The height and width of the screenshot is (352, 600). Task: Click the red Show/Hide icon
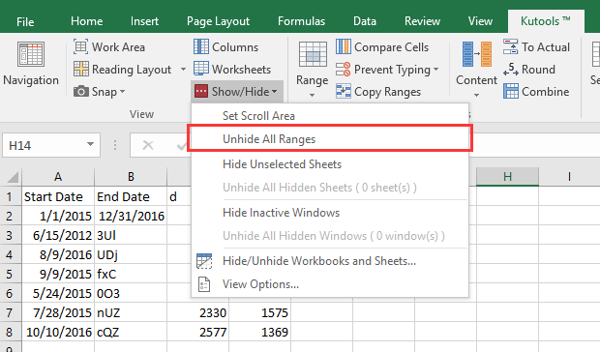201,91
